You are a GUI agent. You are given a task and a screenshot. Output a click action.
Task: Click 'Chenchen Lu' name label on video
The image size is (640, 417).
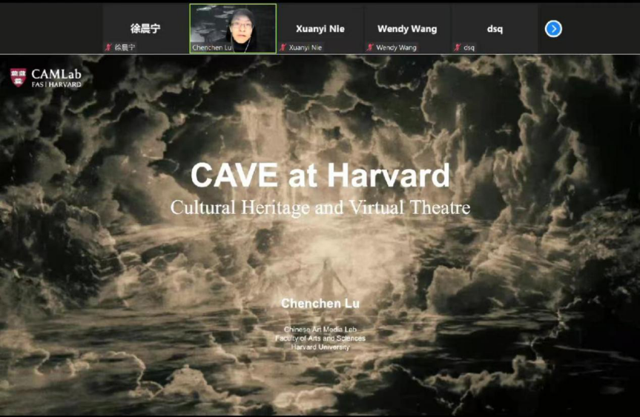[x=212, y=47]
